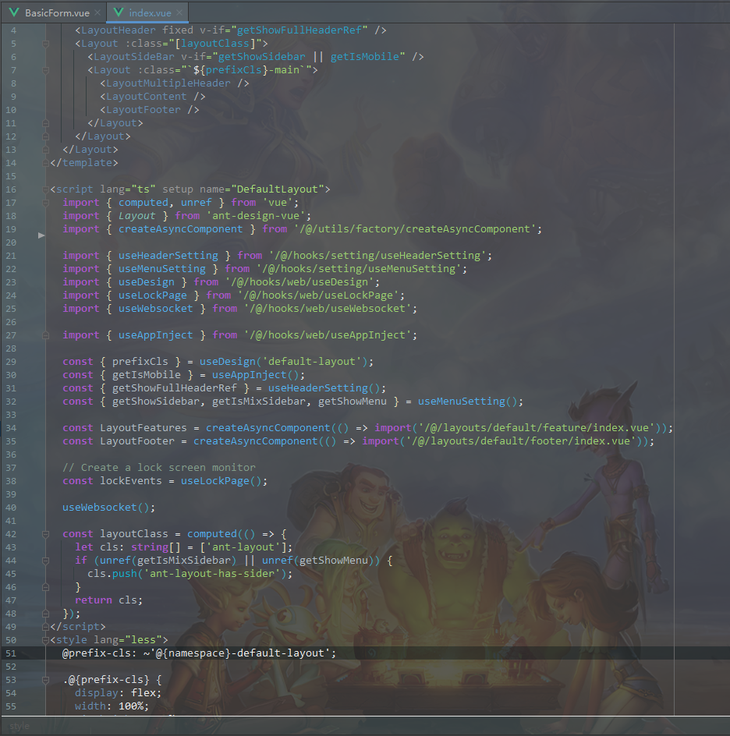Click fold end marker on line 27
The height and width of the screenshot is (736, 730).
(x=45, y=335)
